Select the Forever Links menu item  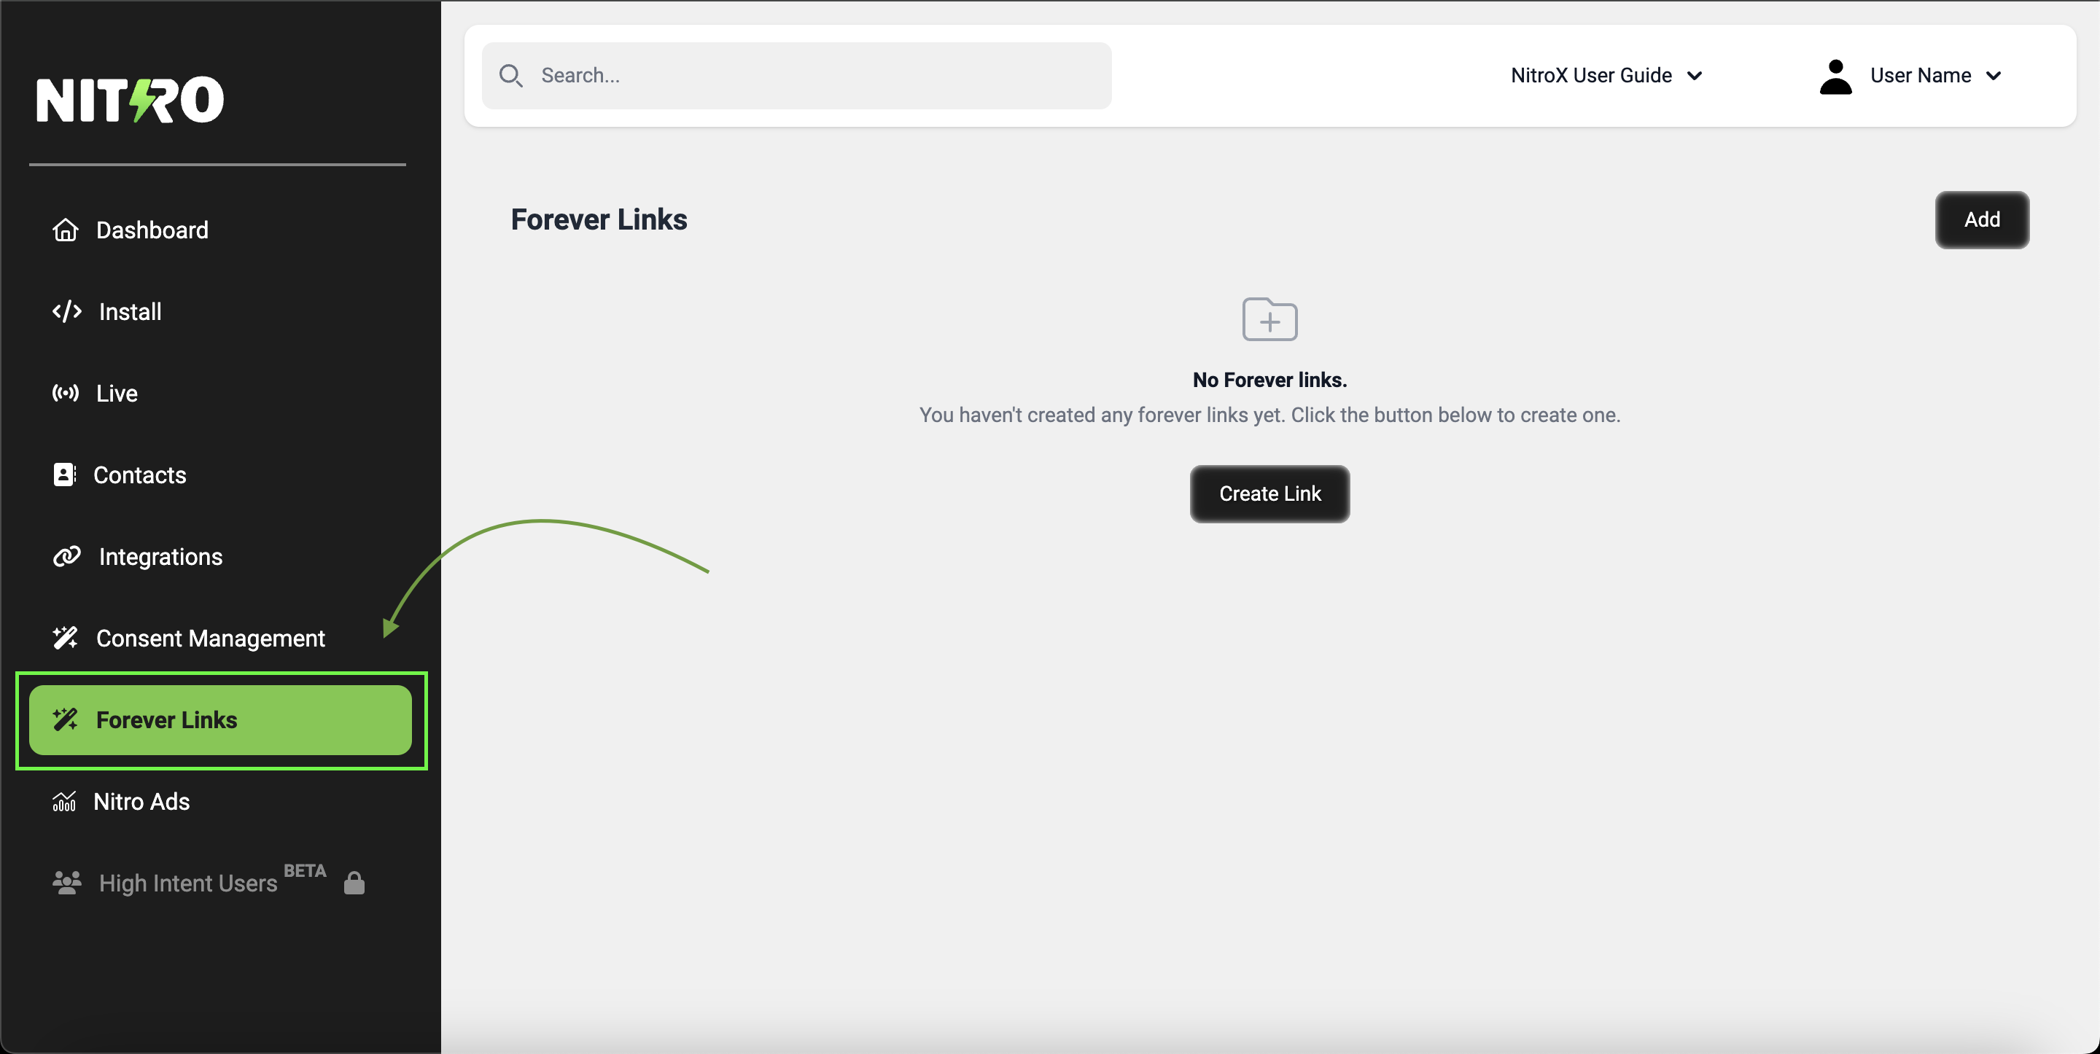220,719
